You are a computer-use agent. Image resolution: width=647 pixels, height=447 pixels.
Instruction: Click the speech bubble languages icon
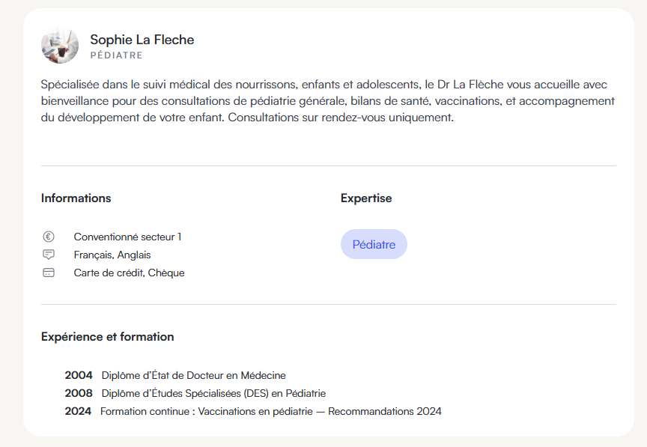49,255
